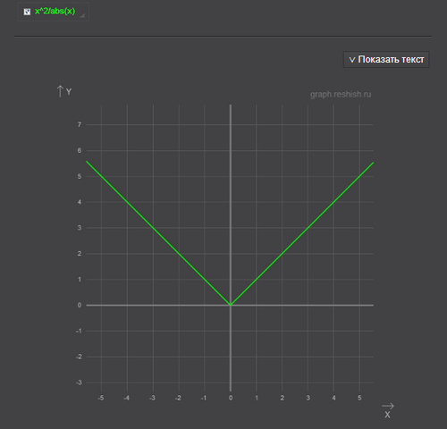The image size is (447, 429).
Task: Expand via the chevron in Показать текст
Action: pyautogui.click(x=352, y=60)
